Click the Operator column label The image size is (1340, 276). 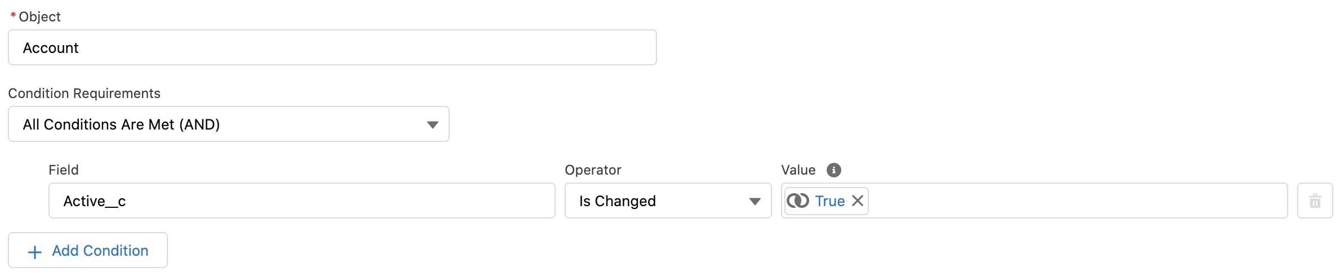pyautogui.click(x=593, y=170)
